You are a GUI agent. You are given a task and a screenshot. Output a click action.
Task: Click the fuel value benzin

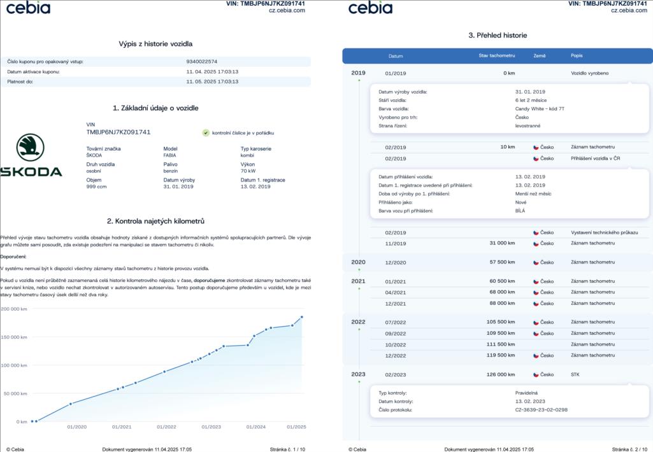pyautogui.click(x=170, y=171)
